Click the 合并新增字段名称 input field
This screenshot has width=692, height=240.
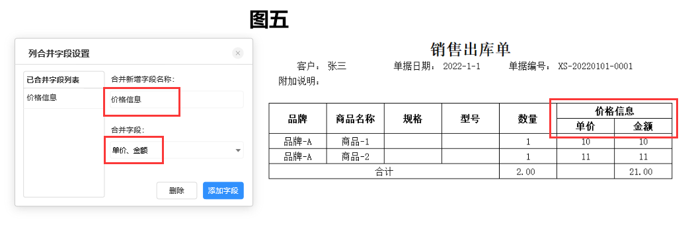176,100
